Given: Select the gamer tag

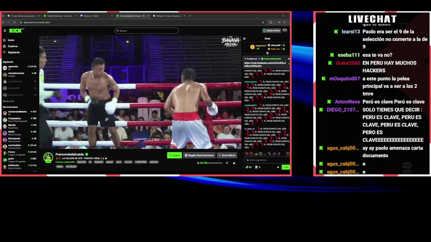Looking at the screenshot, I should click(x=110, y=162).
